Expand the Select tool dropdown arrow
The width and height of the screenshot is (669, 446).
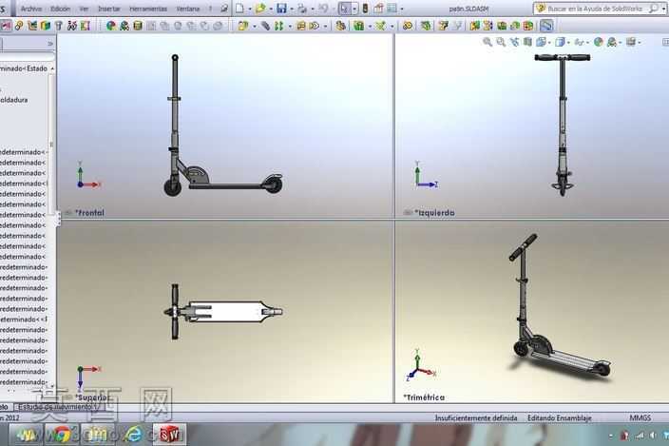(x=354, y=9)
